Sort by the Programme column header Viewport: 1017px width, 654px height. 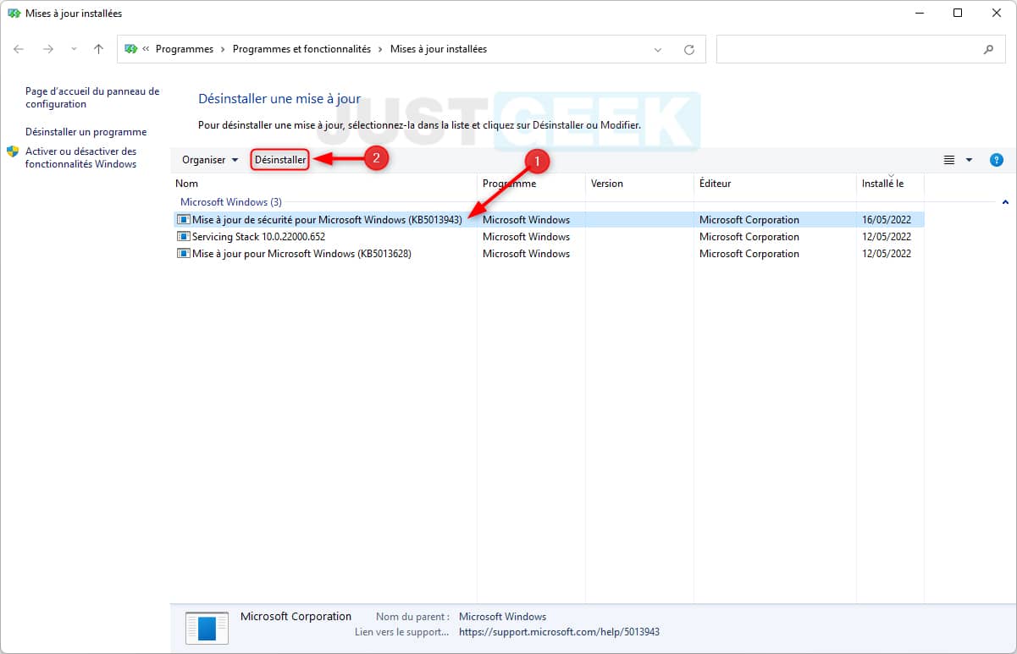(x=531, y=184)
